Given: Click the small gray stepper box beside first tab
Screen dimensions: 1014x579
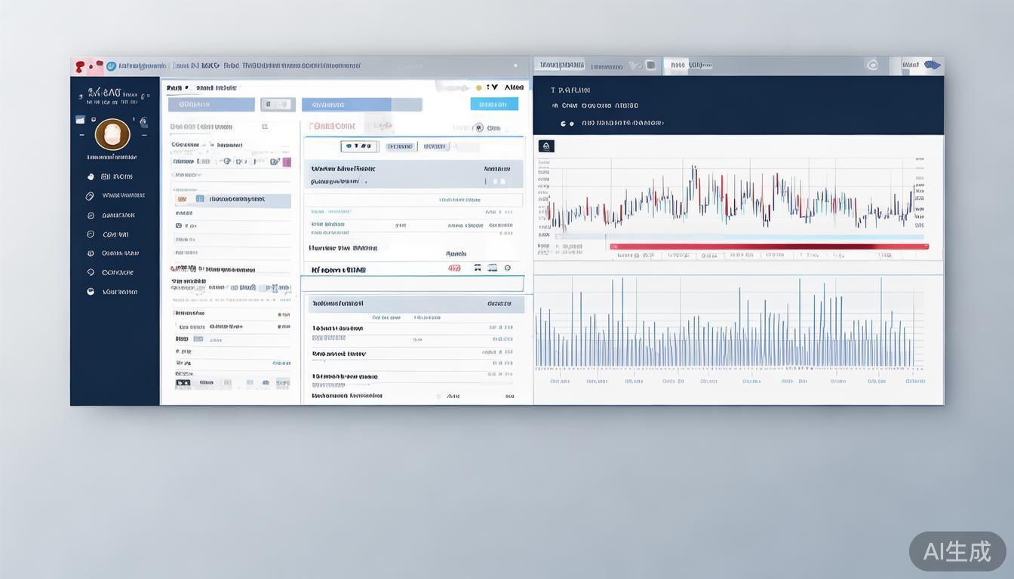Looking at the screenshot, I should pyautogui.click(x=276, y=105).
